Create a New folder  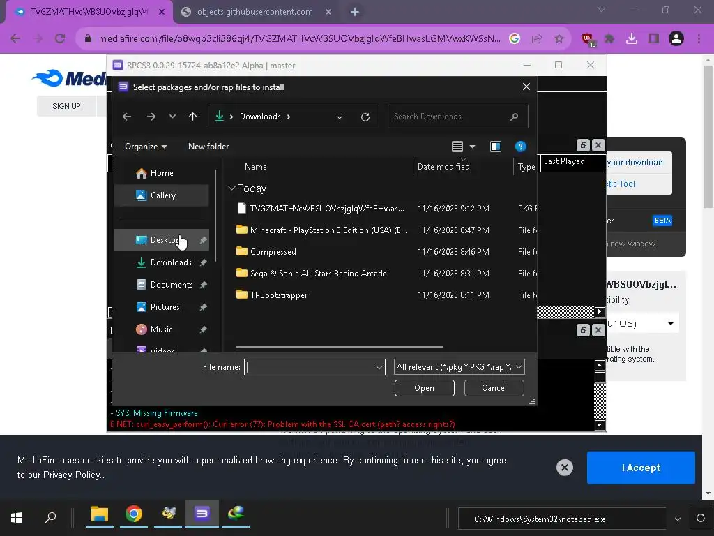click(208, 147)
